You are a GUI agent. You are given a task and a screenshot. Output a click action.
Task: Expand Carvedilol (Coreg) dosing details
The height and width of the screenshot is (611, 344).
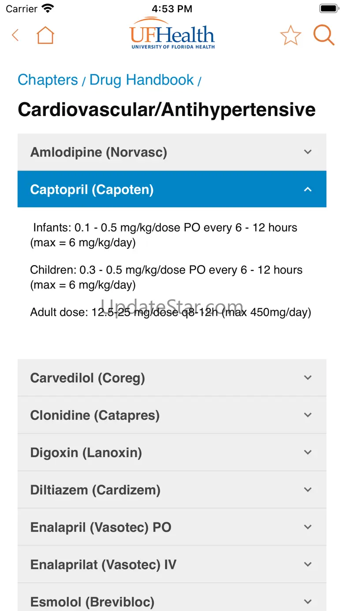click(172, 378)
